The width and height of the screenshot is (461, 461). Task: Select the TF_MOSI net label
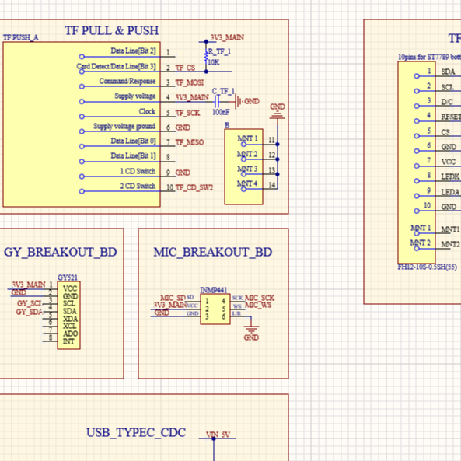(190, 82)
